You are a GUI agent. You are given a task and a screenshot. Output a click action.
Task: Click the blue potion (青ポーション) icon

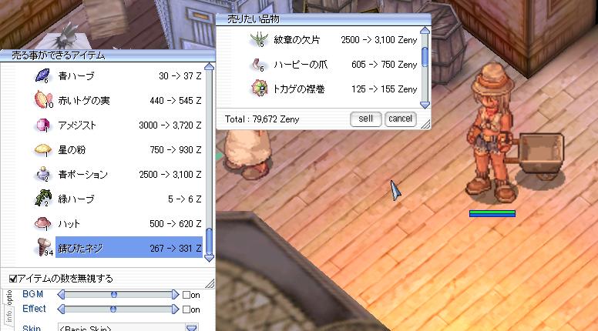(x=42, y=174)
